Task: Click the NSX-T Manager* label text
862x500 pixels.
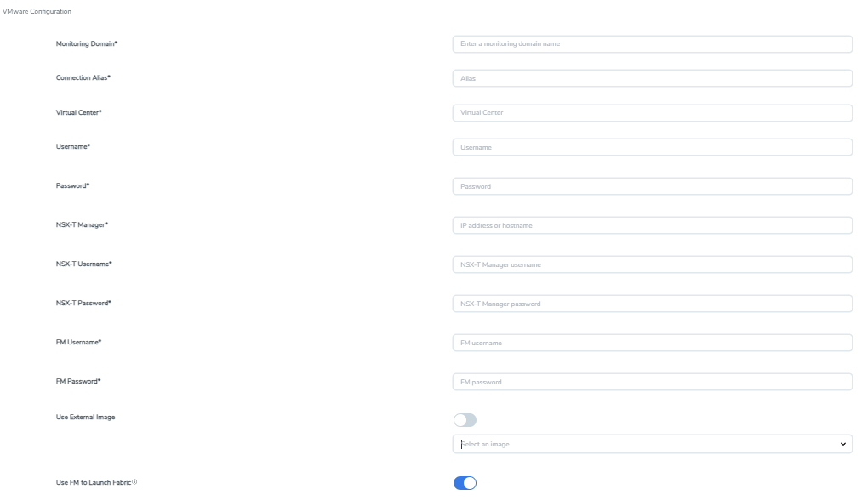Action: (82, 224)
